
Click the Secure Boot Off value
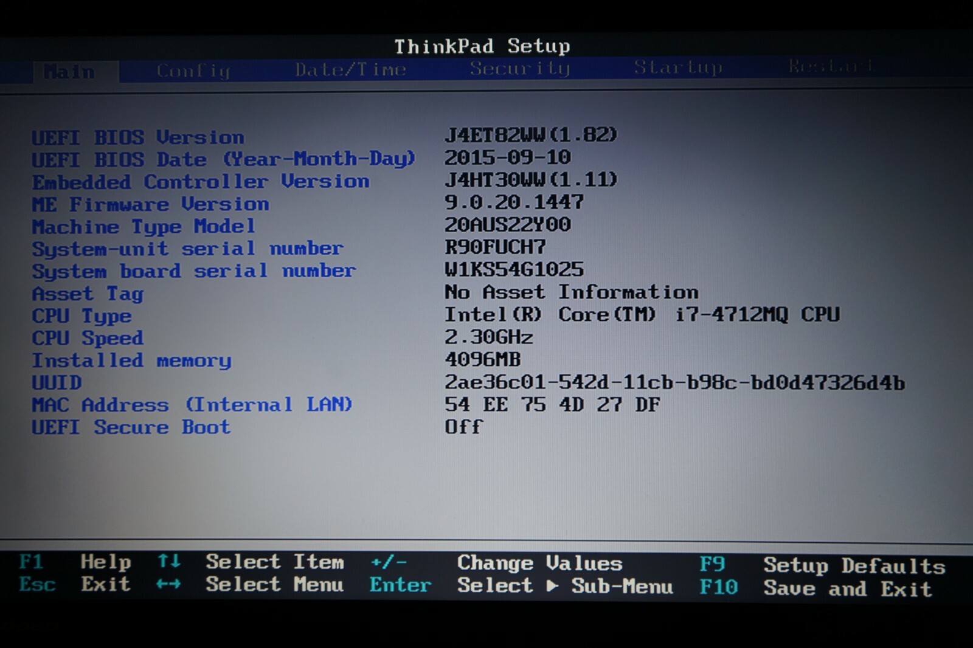tap(463, 427)
